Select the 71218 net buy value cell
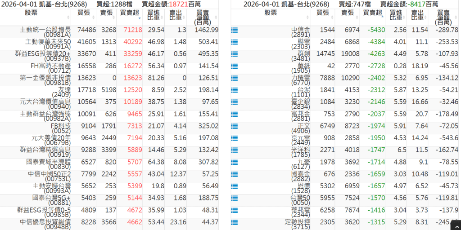Screen dimensions: 461x230 (130, 30)
